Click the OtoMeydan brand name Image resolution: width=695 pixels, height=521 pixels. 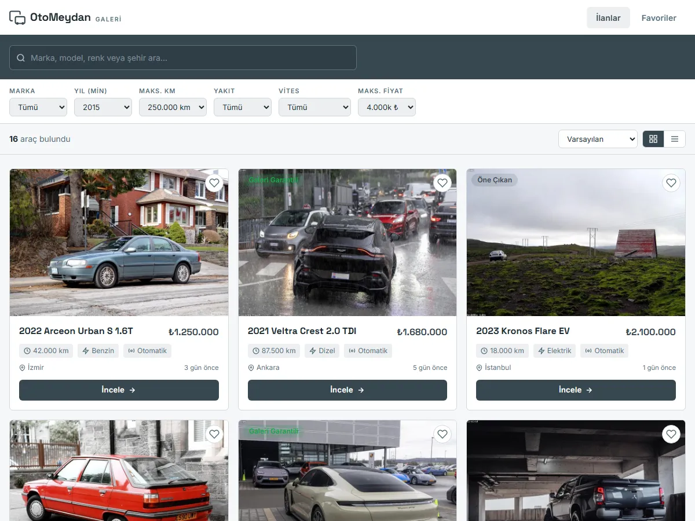coord(60,17)
